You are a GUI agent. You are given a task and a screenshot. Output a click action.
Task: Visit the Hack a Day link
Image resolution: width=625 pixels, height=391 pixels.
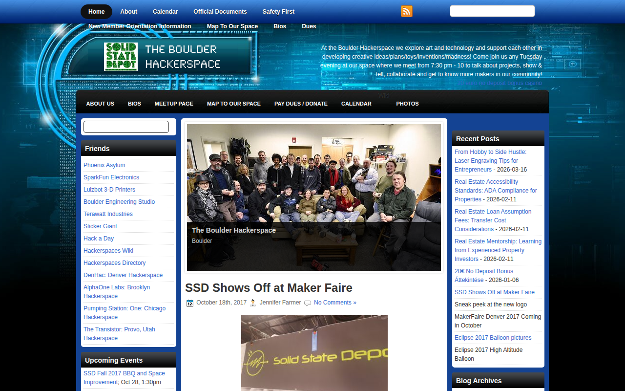pyautogui.click(x=99, y=239)
